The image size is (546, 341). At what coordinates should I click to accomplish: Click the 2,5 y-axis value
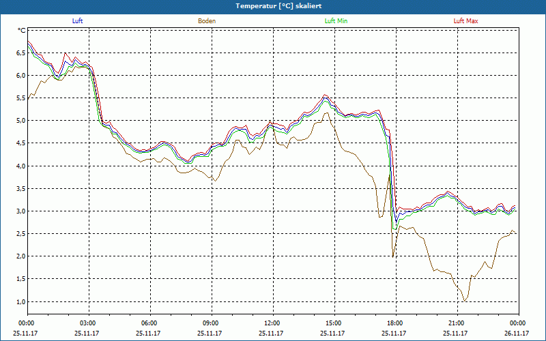[21, 234]
